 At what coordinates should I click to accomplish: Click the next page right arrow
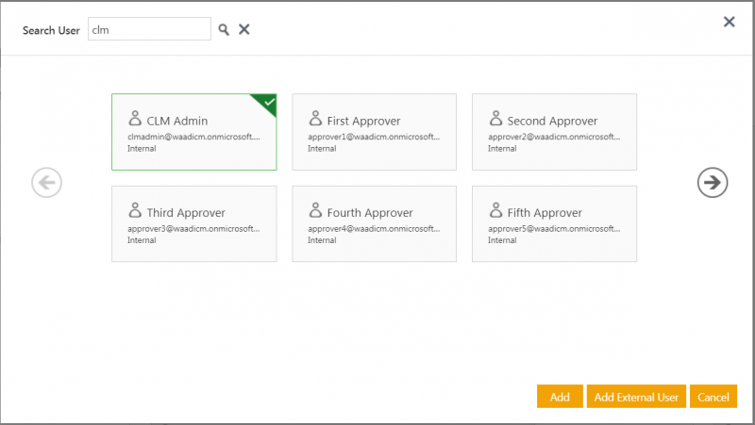[713, 182]
